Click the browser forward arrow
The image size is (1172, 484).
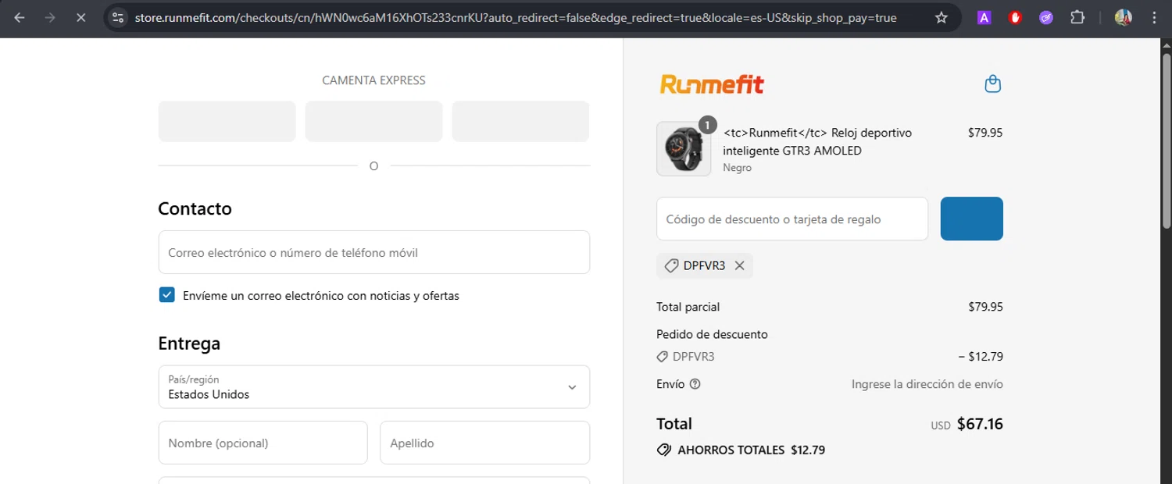point(50,17)
